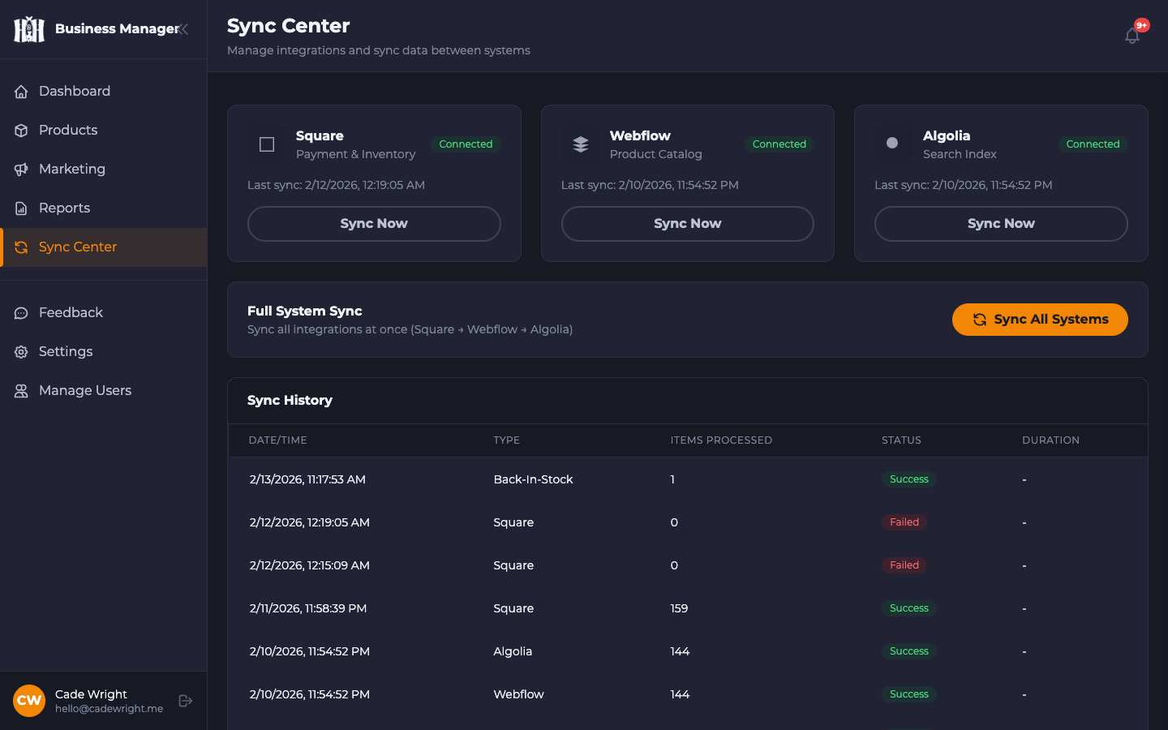
Task: Select Sync Center in the sidebar
Action: (104, 247)
